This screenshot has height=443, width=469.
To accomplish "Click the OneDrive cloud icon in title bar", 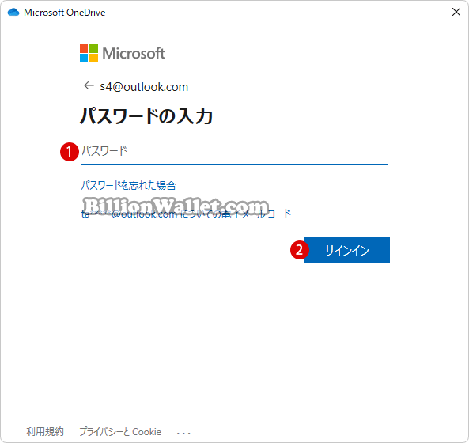I will (13, 13).
